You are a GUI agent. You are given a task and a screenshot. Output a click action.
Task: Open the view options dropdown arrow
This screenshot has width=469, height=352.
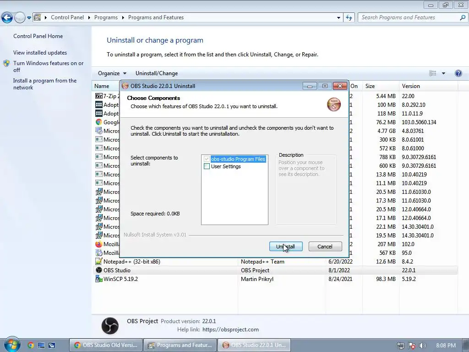tap(443, 73)
